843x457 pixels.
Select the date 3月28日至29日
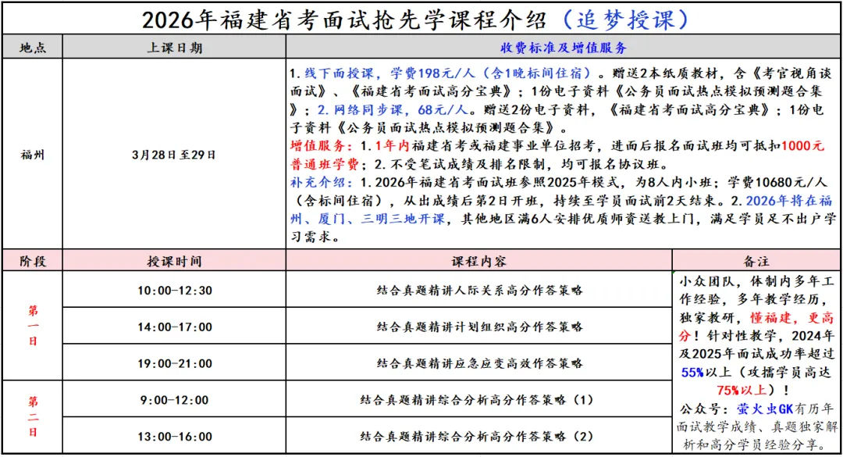pyautogui.click(x=173, y=153)
